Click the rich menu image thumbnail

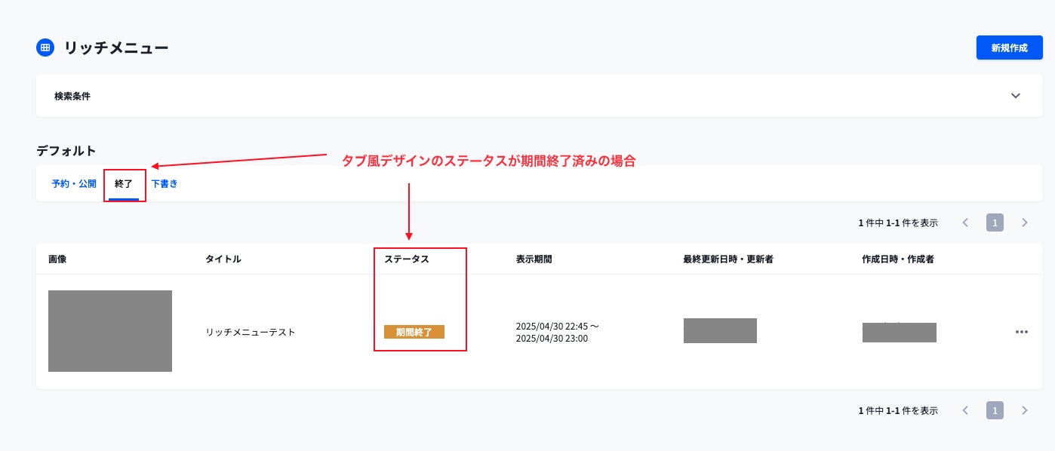click(110, 331)
